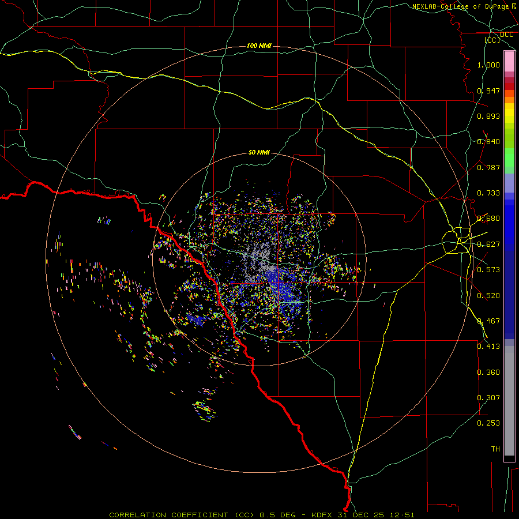This screenshot has width=519, height=519.
Task: Click the 100 NMI range ring label
Action: (x=259, y=46)
